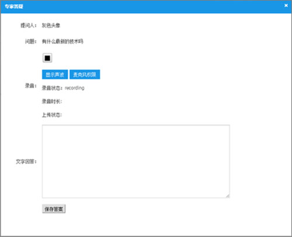This screenshot has height=237, width=292.
Task: Close the 专家答疑 dialog
Action: click(x=286, y=5)
